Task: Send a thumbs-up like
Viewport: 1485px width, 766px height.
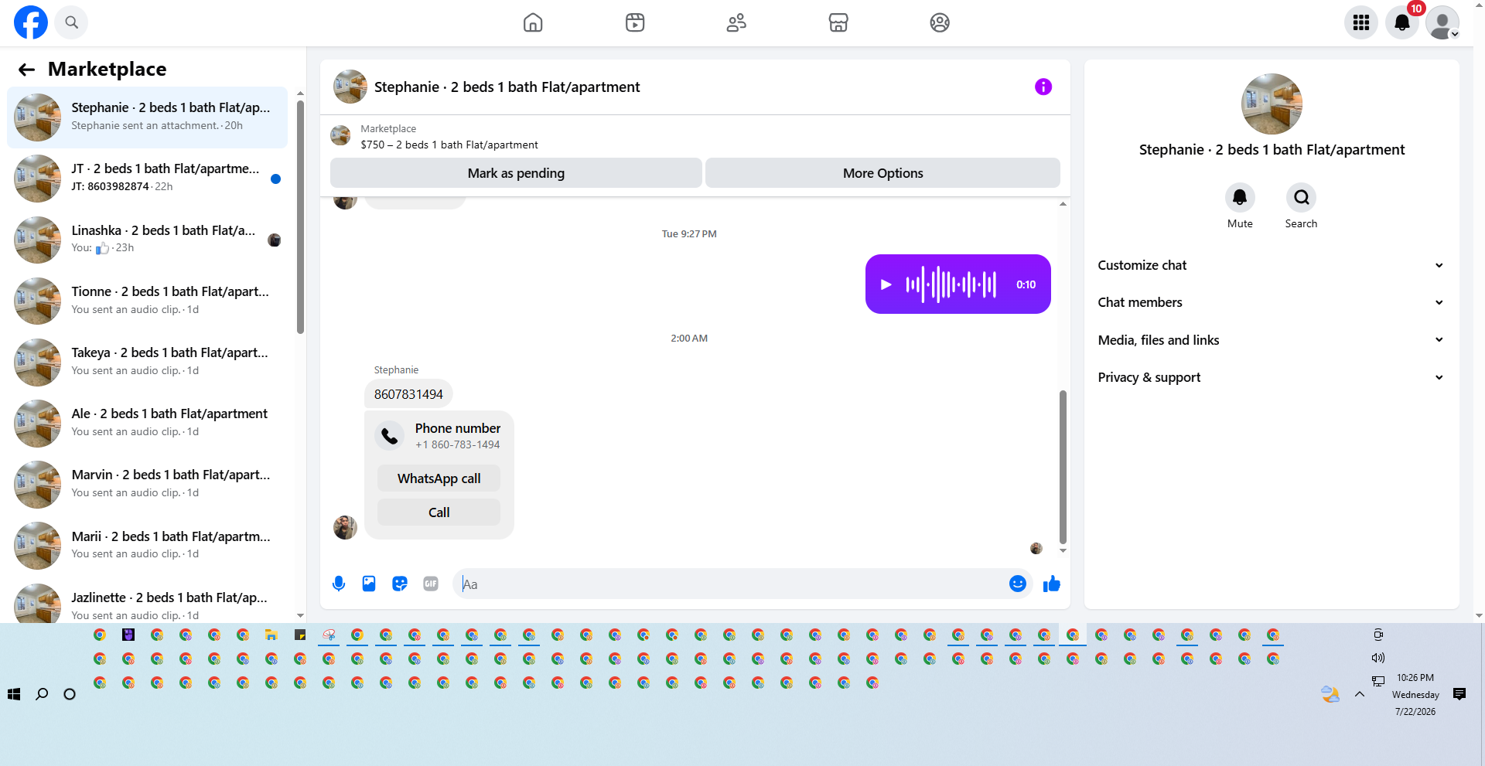Action: (1052, 584)
